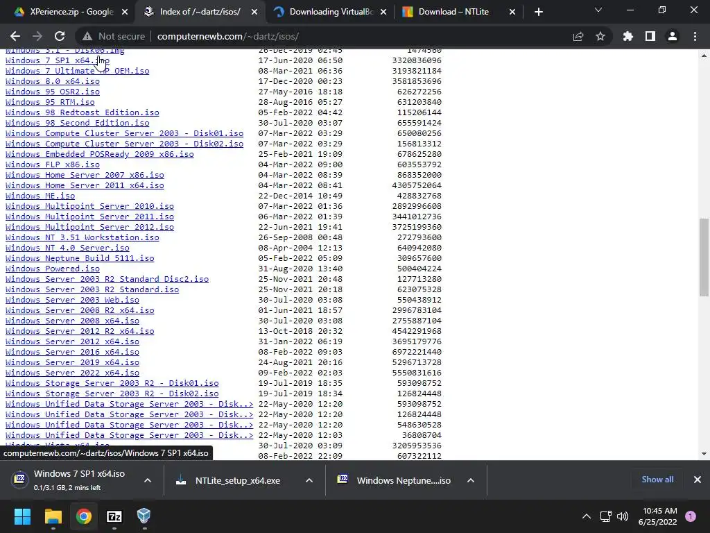Reload the current page
Viewport: 710px width, 533px height.
[x=60, y=36]
